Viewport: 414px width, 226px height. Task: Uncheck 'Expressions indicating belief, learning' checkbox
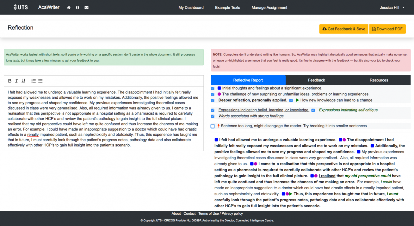point(213,110)
